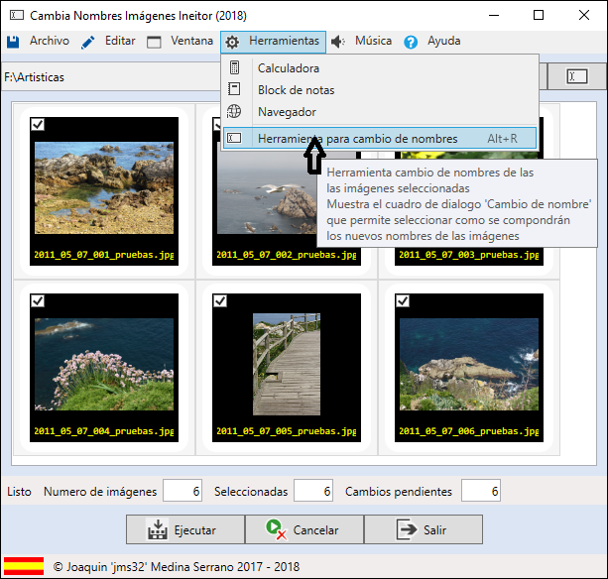The width and height of the screenshot is (608, 579).
Task: Click the download icon on Ejecutar
Action: click(158, 529)
